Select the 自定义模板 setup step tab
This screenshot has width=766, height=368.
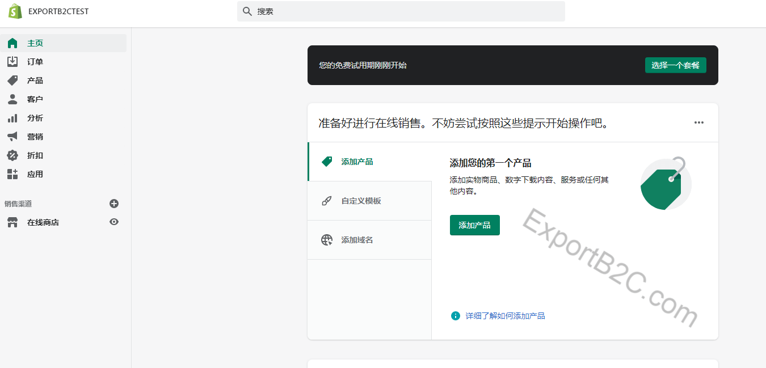[369, 201]
